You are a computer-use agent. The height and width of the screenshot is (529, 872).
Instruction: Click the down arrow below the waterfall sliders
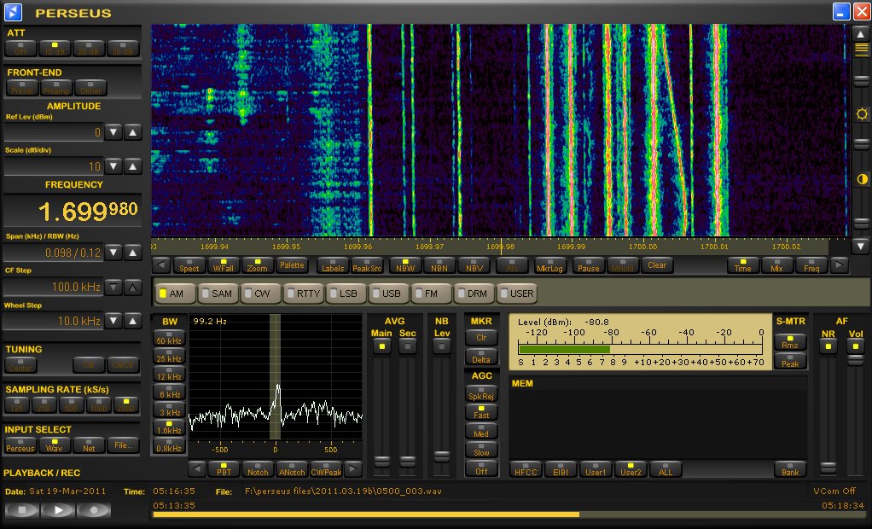[x=861, y=246]
